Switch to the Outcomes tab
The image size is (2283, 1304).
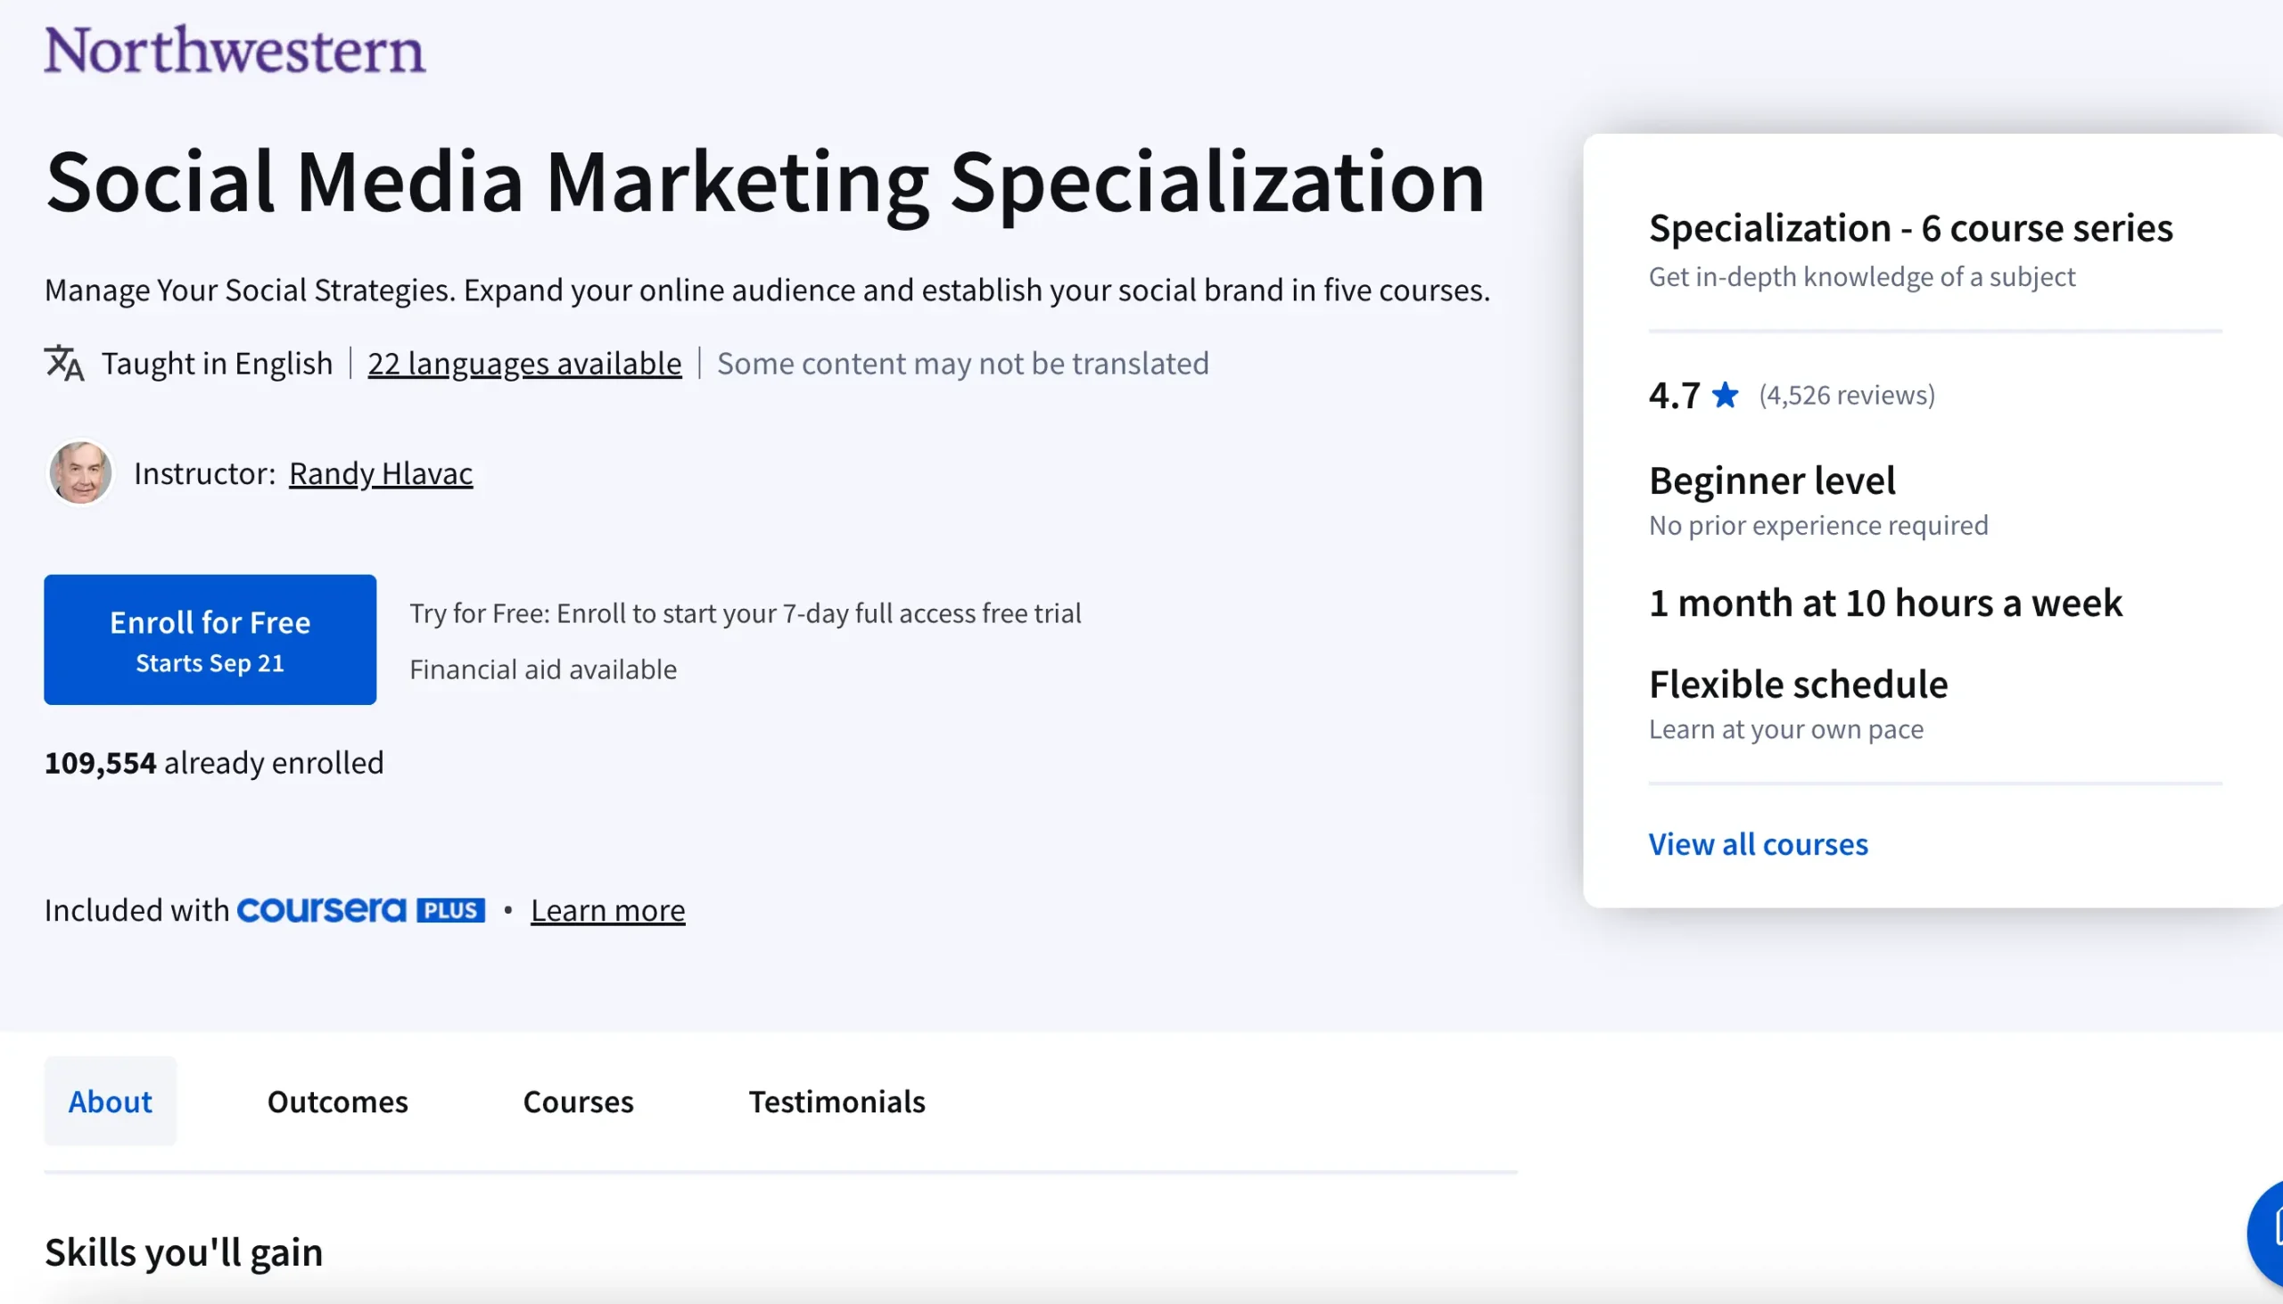pos(337,1101)
